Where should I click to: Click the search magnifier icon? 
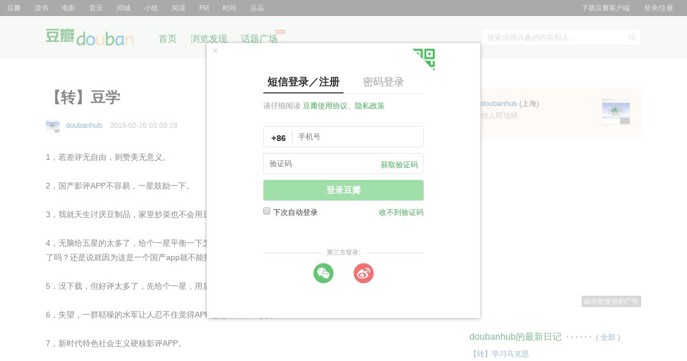click(632, 37)
